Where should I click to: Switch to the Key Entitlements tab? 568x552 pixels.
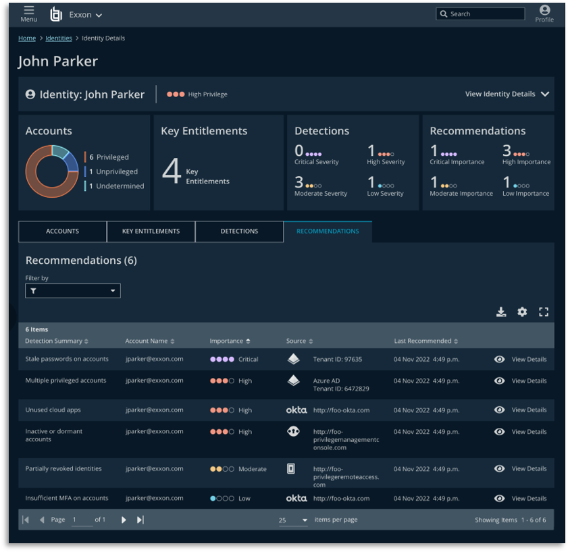point(151,231)
